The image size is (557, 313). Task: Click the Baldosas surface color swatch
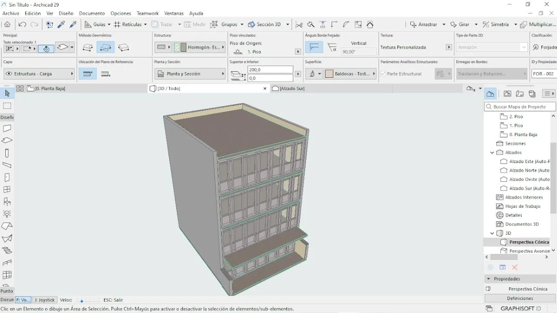[329, 74]
